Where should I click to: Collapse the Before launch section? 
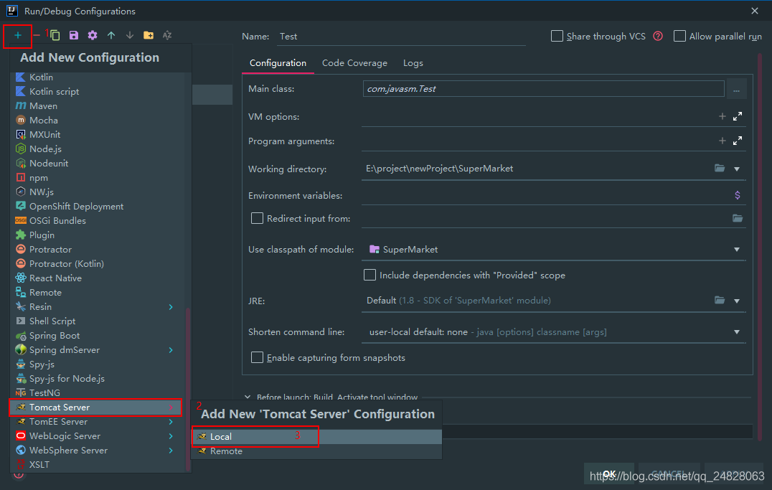248,397
